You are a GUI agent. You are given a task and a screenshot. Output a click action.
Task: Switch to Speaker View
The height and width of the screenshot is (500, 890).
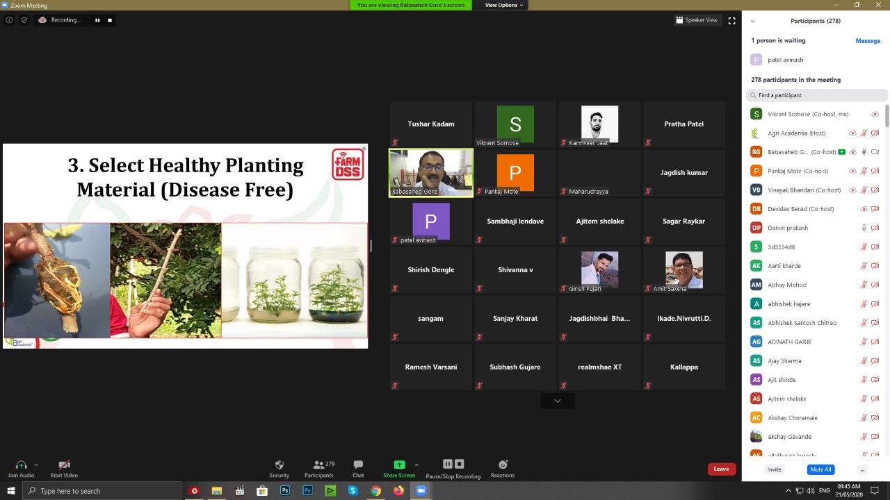pos(697,20)
